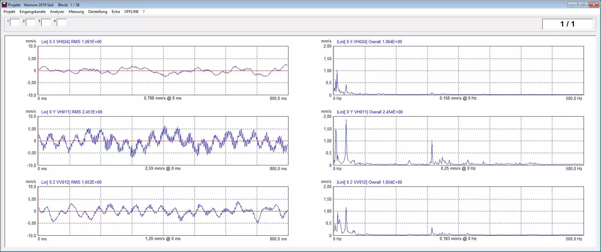Open the Projekt menu
Screen dimensions: 601x252
[x=9, y=12]
